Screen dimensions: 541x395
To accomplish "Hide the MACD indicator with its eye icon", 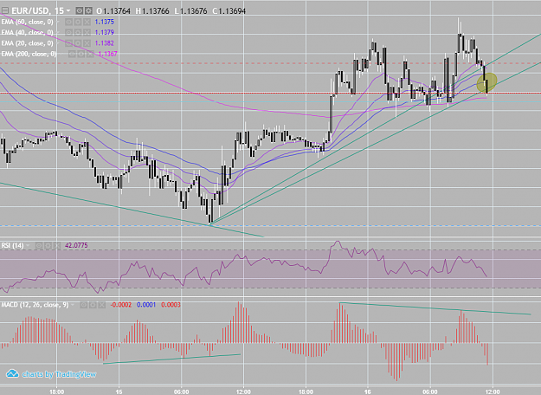I will 83,305.
